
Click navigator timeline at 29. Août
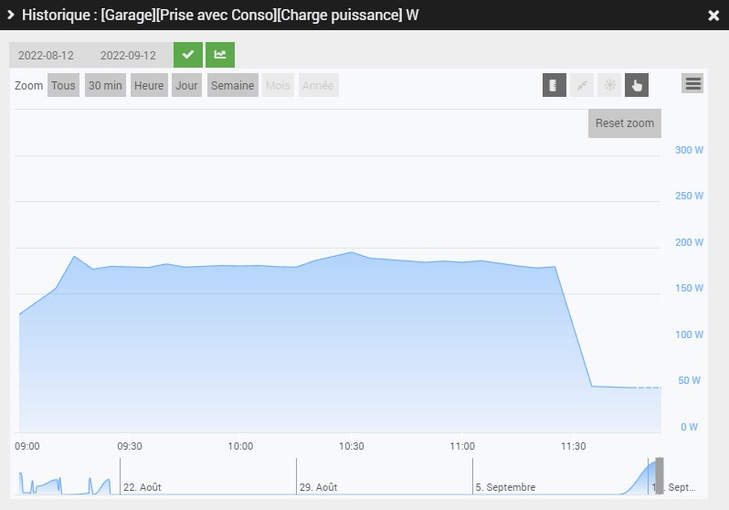pyautogui.click(x=318, y=487)
